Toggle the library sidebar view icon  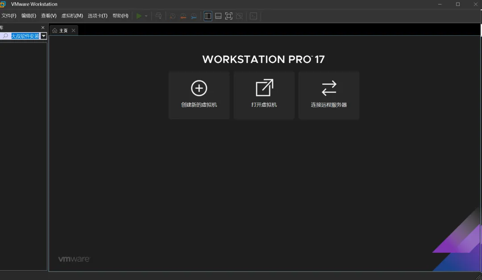tap(208, 16)
